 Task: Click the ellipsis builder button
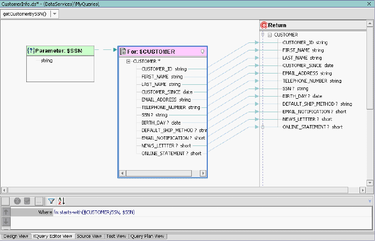[x=39, y=201]
